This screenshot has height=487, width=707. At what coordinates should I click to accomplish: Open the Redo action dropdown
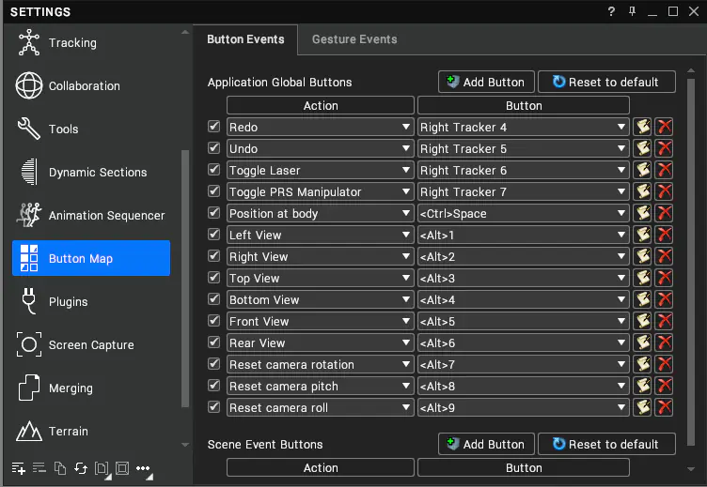321,127
